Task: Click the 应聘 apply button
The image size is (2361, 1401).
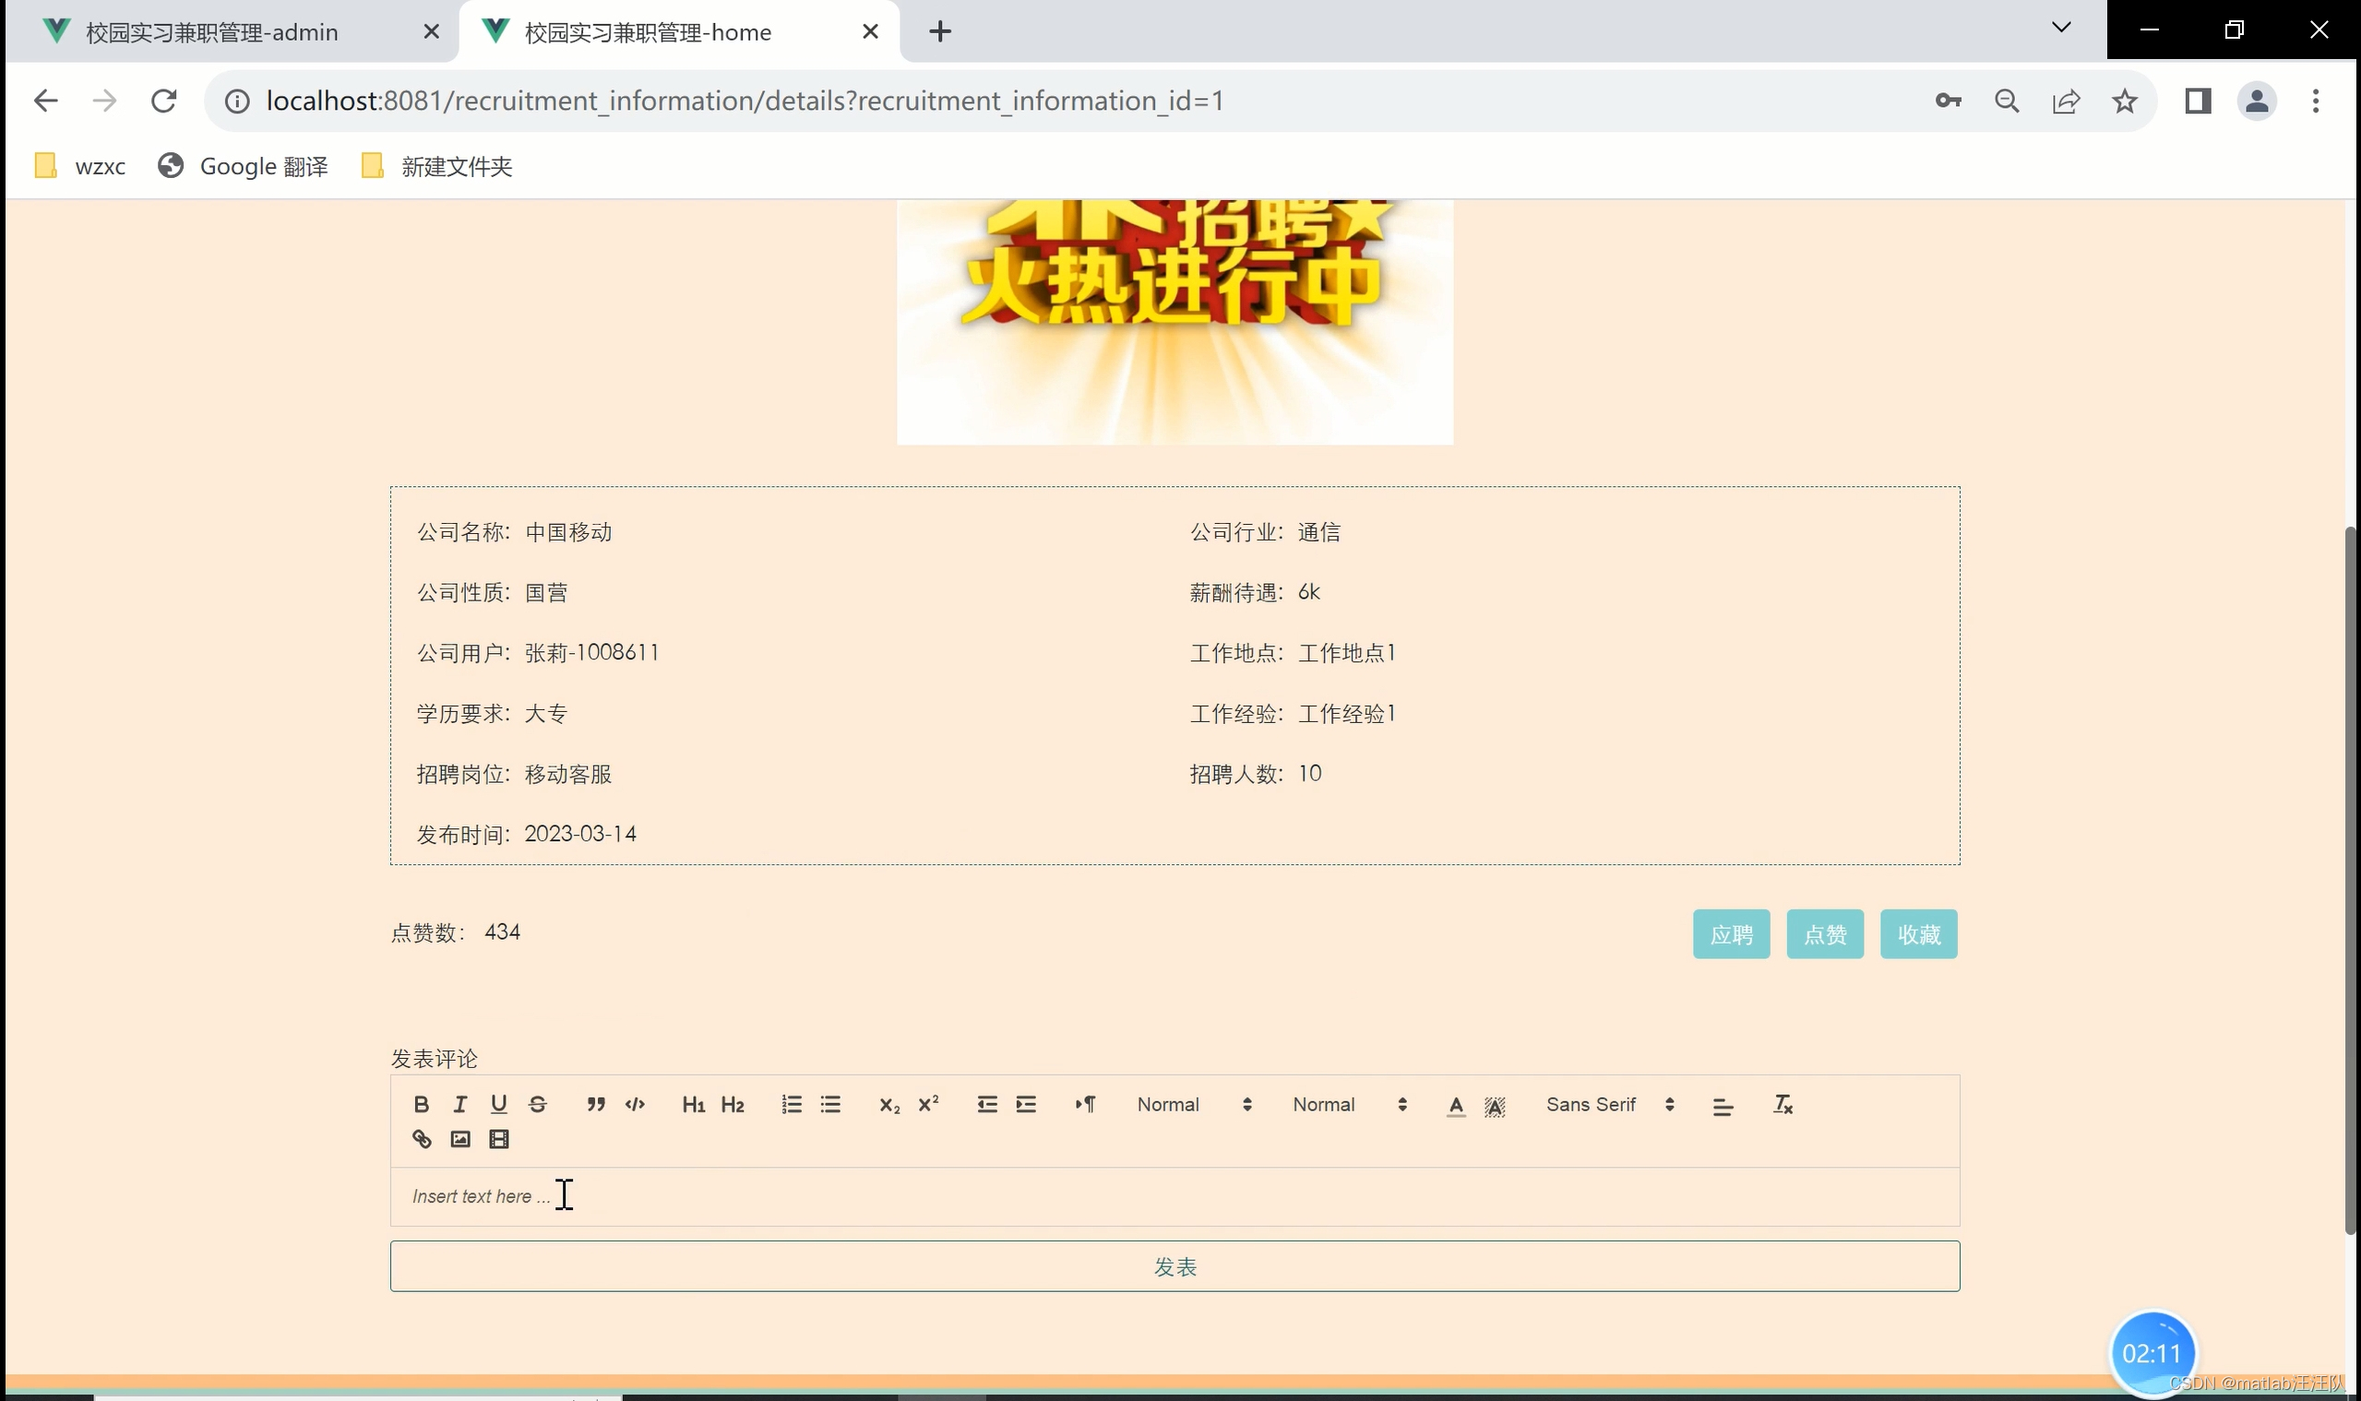Action: click(x=1731, y=934)
